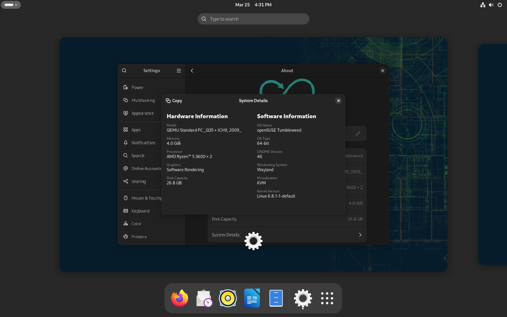Click the Copy icon in System Details
The image size is (507, 317).
168,101
